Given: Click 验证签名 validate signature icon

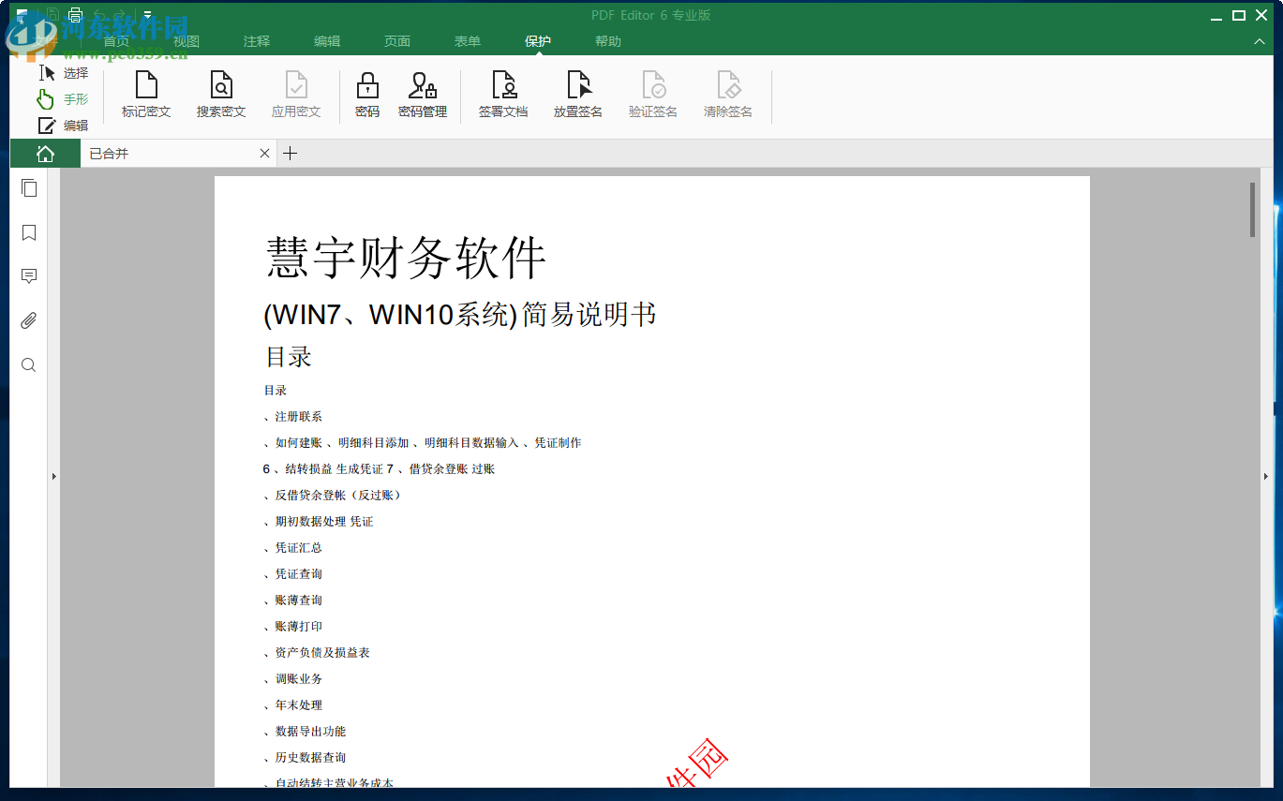Looking at the screenshot, I should (x=653, y=95).
